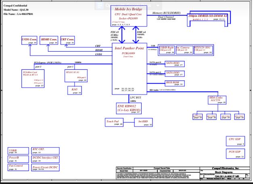Click the 'USB/B Right' block

click(167, 50)
